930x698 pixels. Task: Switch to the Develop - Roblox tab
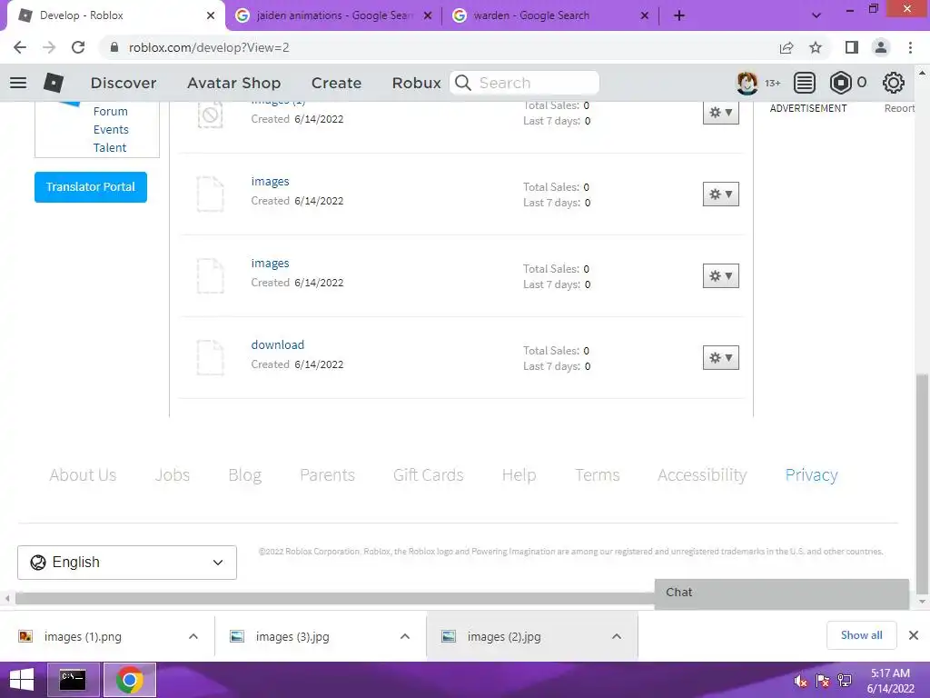click(115, 15)
